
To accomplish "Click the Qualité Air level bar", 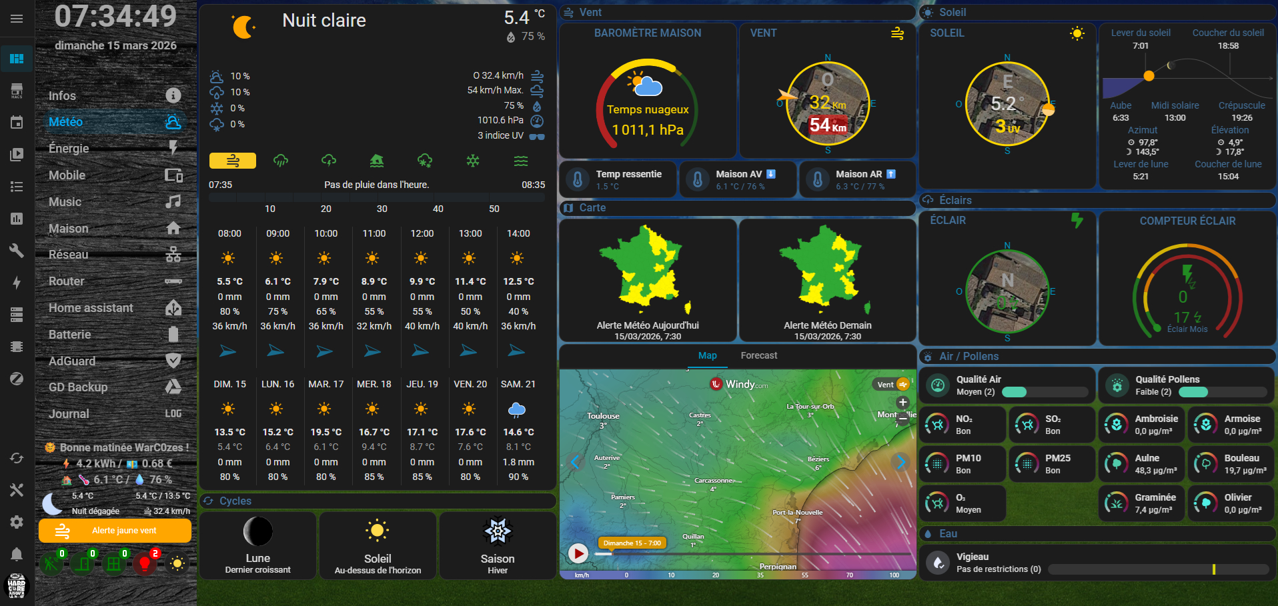I will (x=1045, y=392).
